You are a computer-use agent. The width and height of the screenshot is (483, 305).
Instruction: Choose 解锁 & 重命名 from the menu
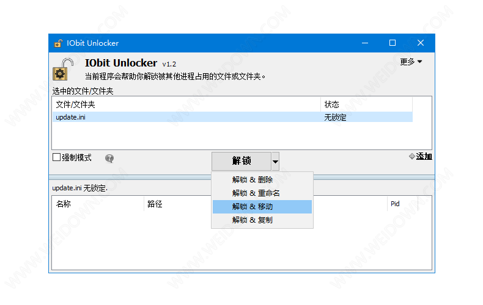(262, 193)
